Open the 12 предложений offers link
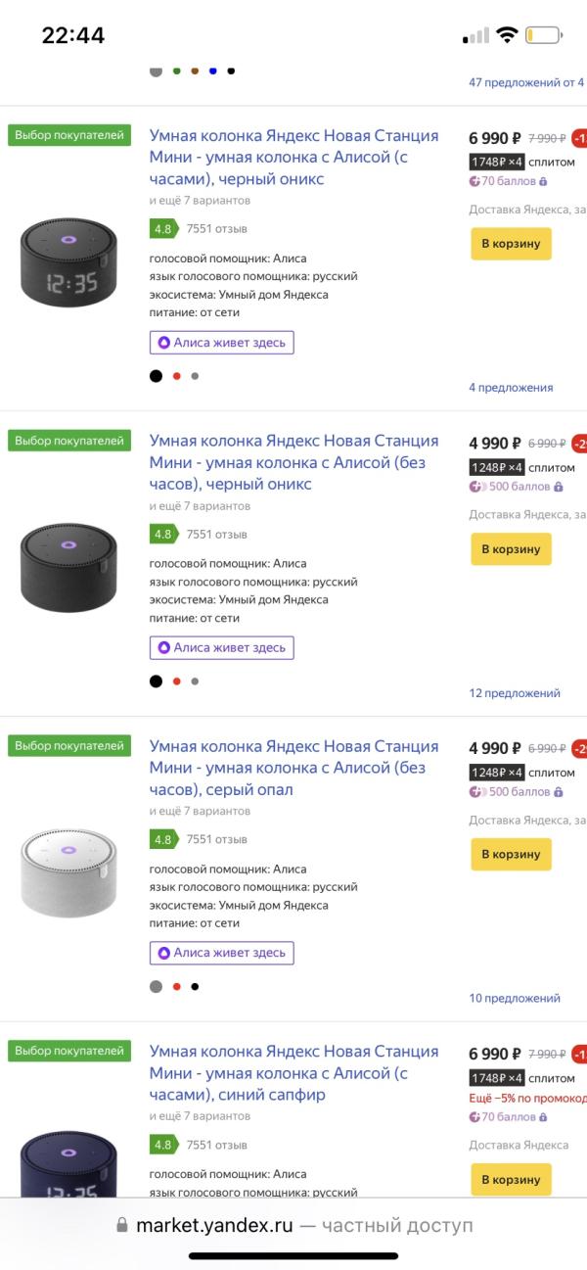Viewport: 587px width, 1270px height. [515, 693]
